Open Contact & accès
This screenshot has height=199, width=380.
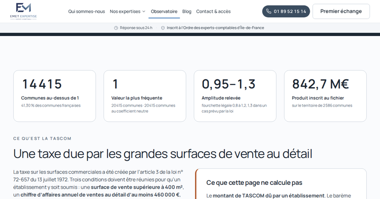click(x=213, y=11)
